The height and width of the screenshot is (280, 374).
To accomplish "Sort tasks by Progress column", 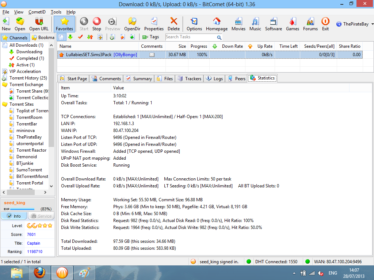I will pos(199,46).
